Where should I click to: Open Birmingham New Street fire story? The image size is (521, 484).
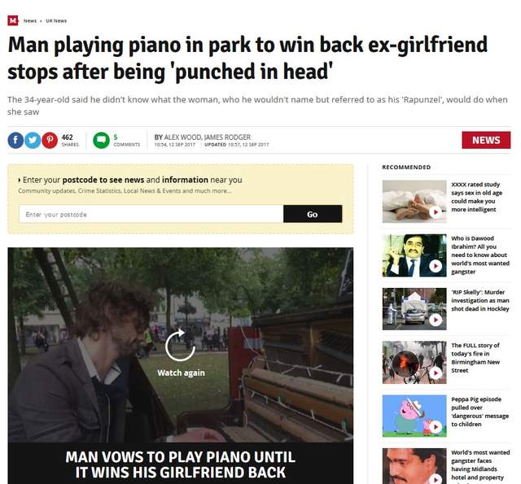475,358
